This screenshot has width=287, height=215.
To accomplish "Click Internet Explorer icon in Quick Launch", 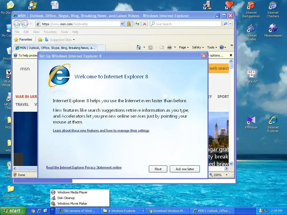I will click(x=39, y=211).
